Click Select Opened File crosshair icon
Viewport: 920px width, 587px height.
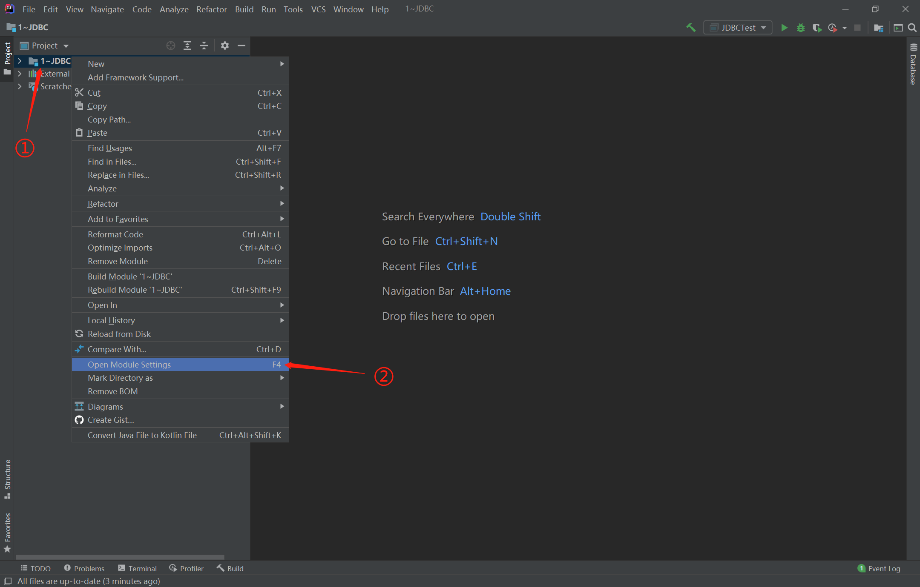(x=171, y=46)
